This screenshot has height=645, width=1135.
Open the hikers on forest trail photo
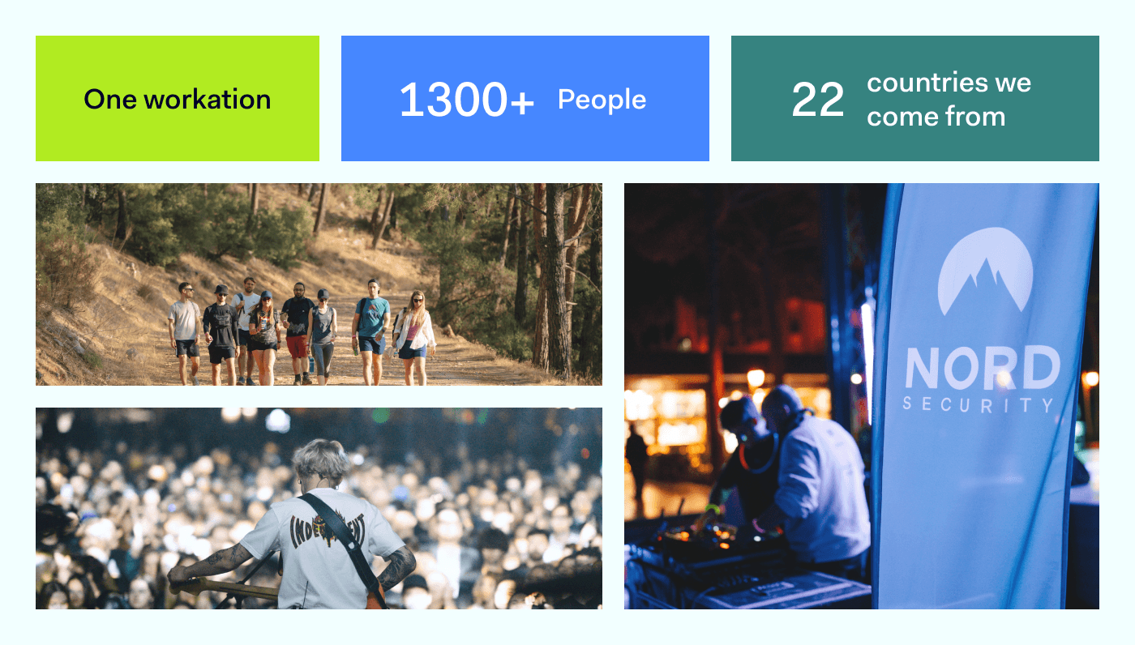pos(319,284)
